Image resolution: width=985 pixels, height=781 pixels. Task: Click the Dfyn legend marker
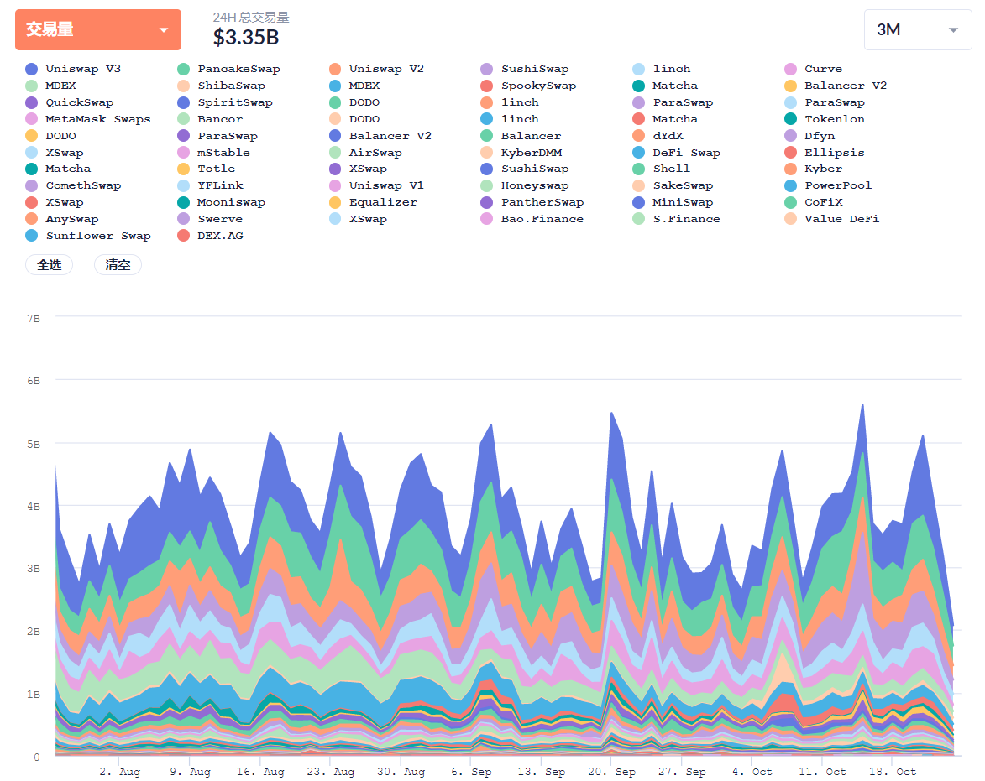pyautogui.click(x=790, y=136)
